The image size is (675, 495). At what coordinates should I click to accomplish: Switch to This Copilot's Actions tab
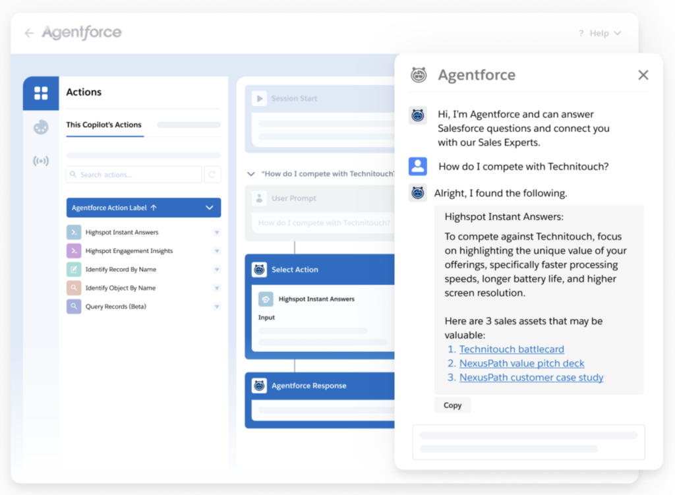pyautogui.click(x=104, y=125)
